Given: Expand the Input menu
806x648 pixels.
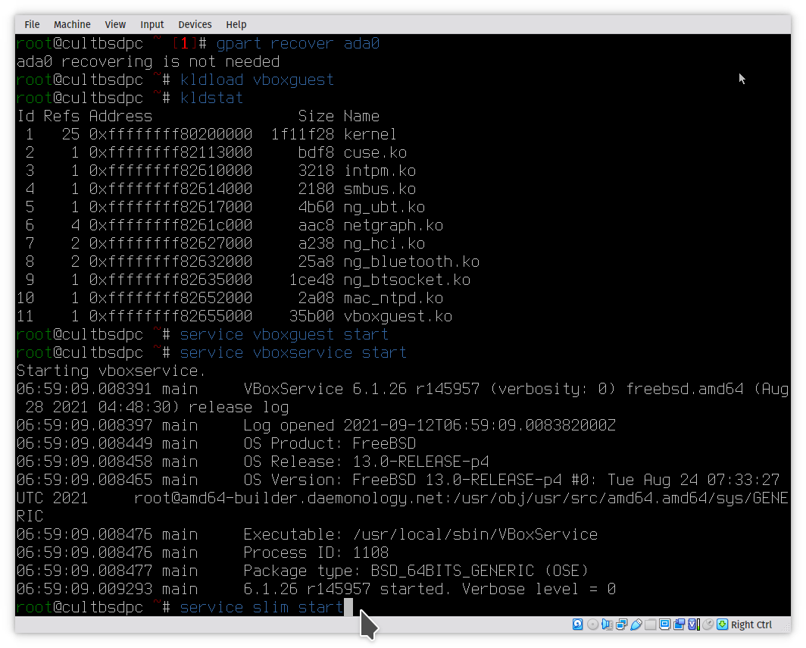Looking at the screenshot, I should [x=152, y=25].
